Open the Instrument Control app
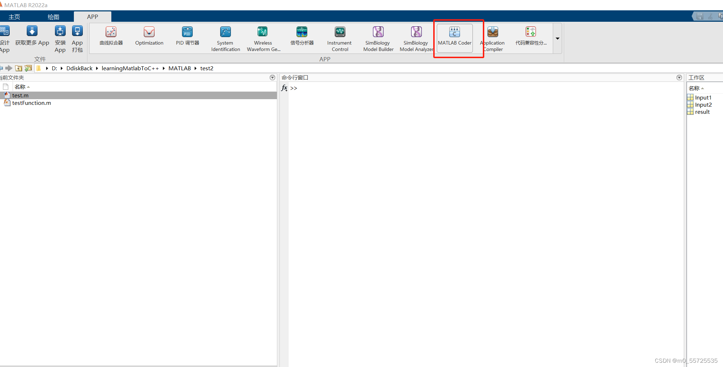The height and width of the screenshot is (367, 723). coord(339,37)
